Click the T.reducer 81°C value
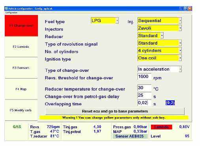 [55, 136]
